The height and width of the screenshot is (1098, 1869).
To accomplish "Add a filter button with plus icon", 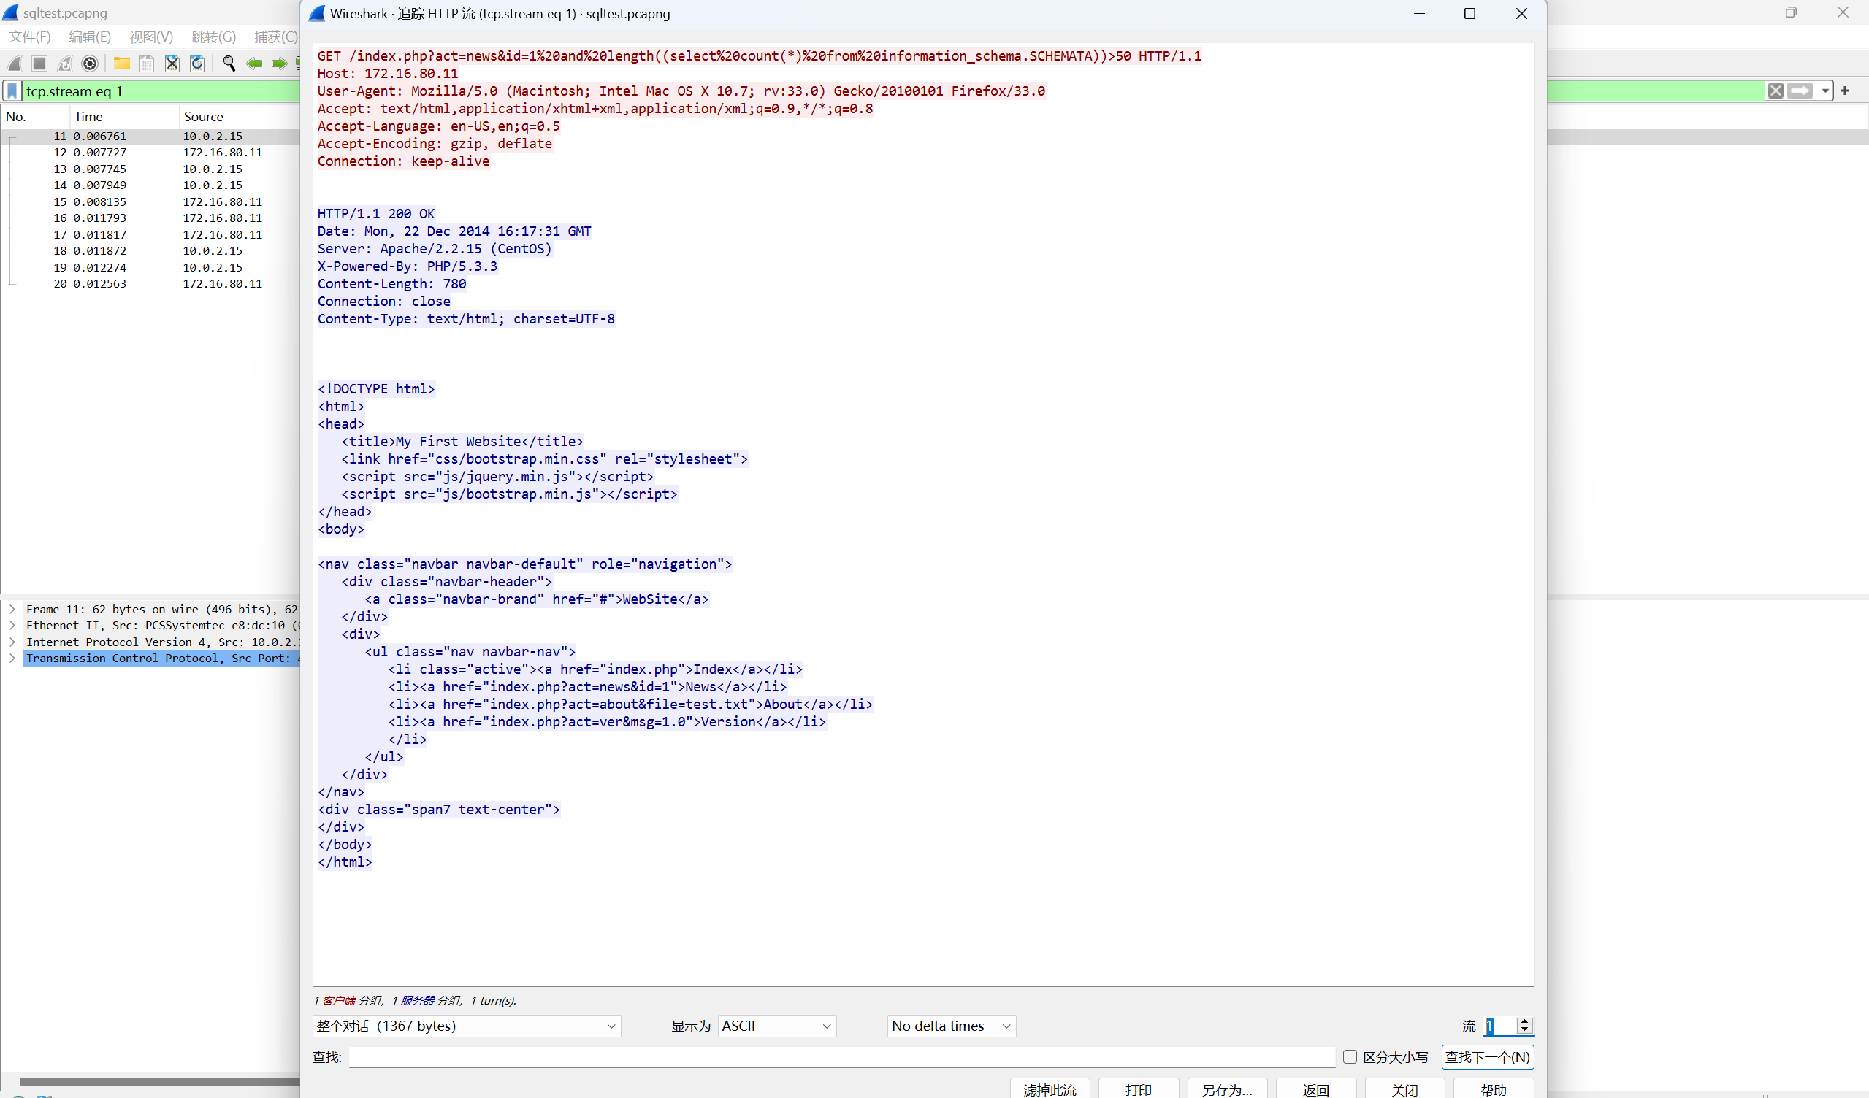I will pyautogui.click(x=1846, y=91).
